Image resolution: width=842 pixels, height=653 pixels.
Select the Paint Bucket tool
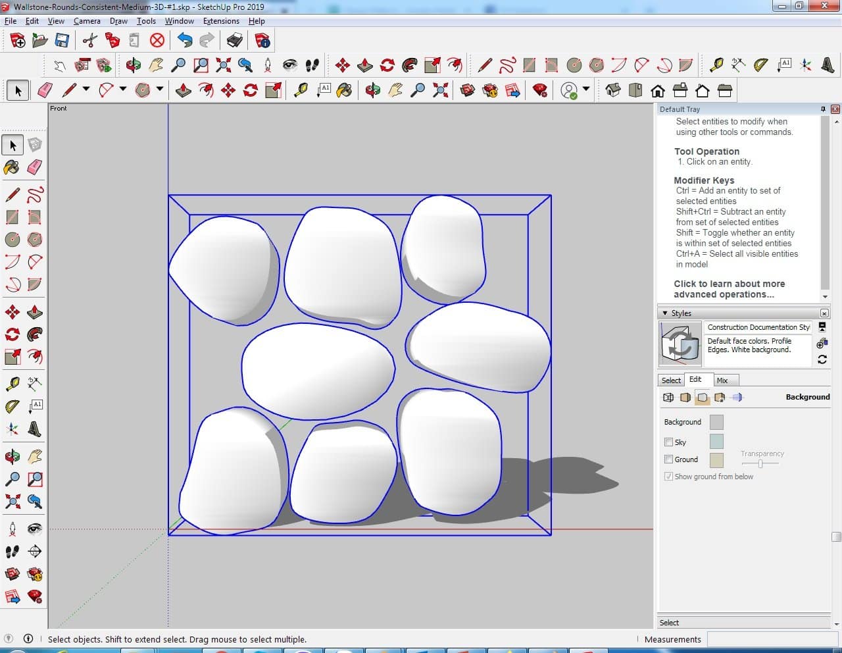coord(12,167)
